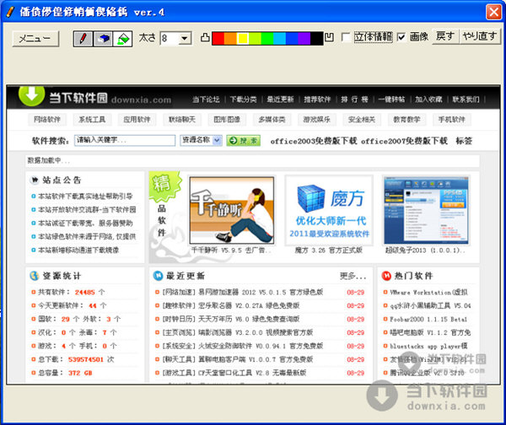Screen dimensions: 506x425
Task: Close the drawing application window
Action: 493,13
